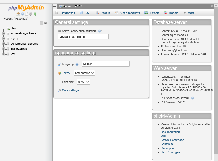Viewport: 218px width, 161px height.
Task: Click the New database icon in tree
Action: (8, 28)
